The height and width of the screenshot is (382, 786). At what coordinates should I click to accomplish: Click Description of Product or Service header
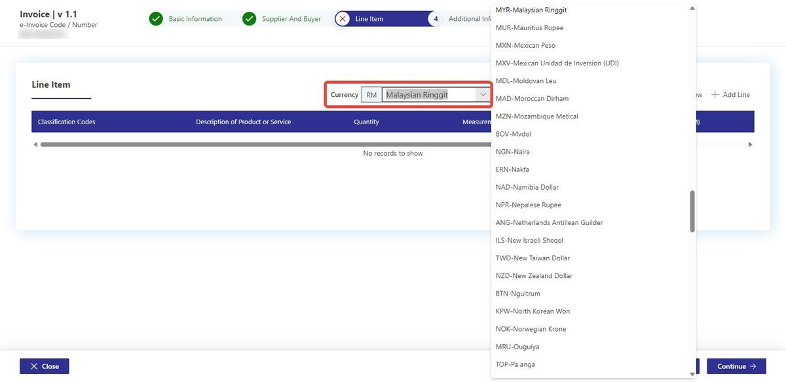(244, 122)
